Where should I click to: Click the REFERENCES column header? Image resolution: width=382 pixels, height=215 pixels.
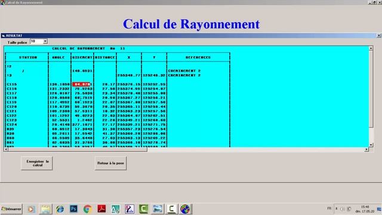(x=198, y=57)
